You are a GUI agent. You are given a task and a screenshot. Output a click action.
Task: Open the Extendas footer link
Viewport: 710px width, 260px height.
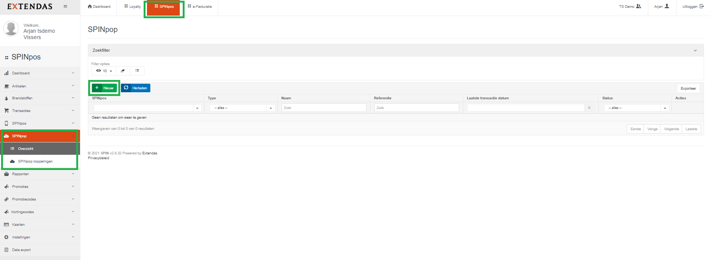click(150, 153)
